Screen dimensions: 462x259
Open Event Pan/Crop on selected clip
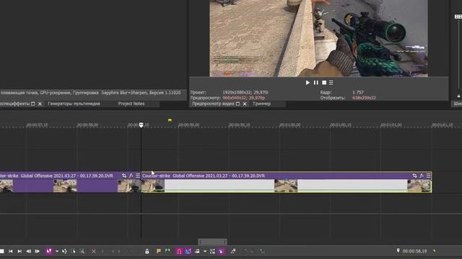tap(414, 176)
